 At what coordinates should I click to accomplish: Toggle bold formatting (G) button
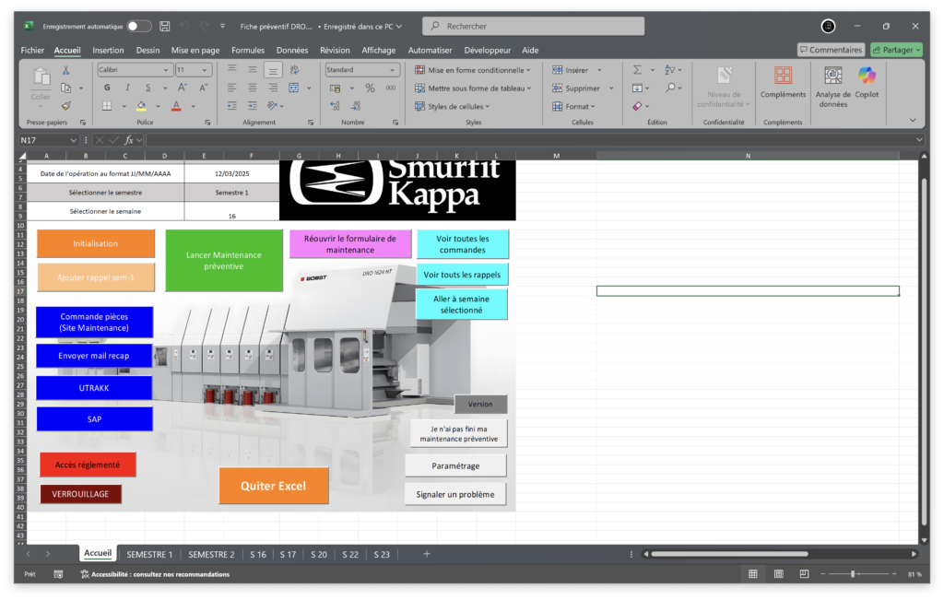pos(107,88)
